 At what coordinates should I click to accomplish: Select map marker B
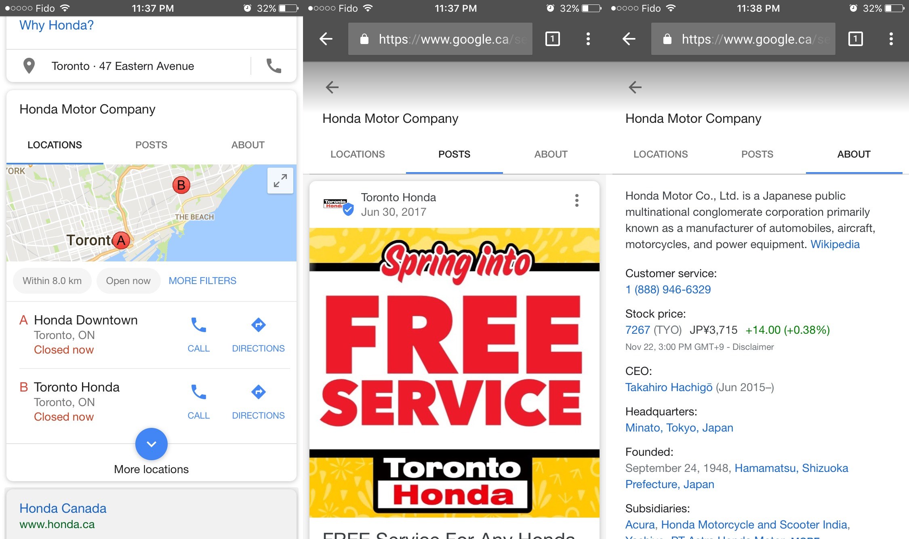[181, 185]
